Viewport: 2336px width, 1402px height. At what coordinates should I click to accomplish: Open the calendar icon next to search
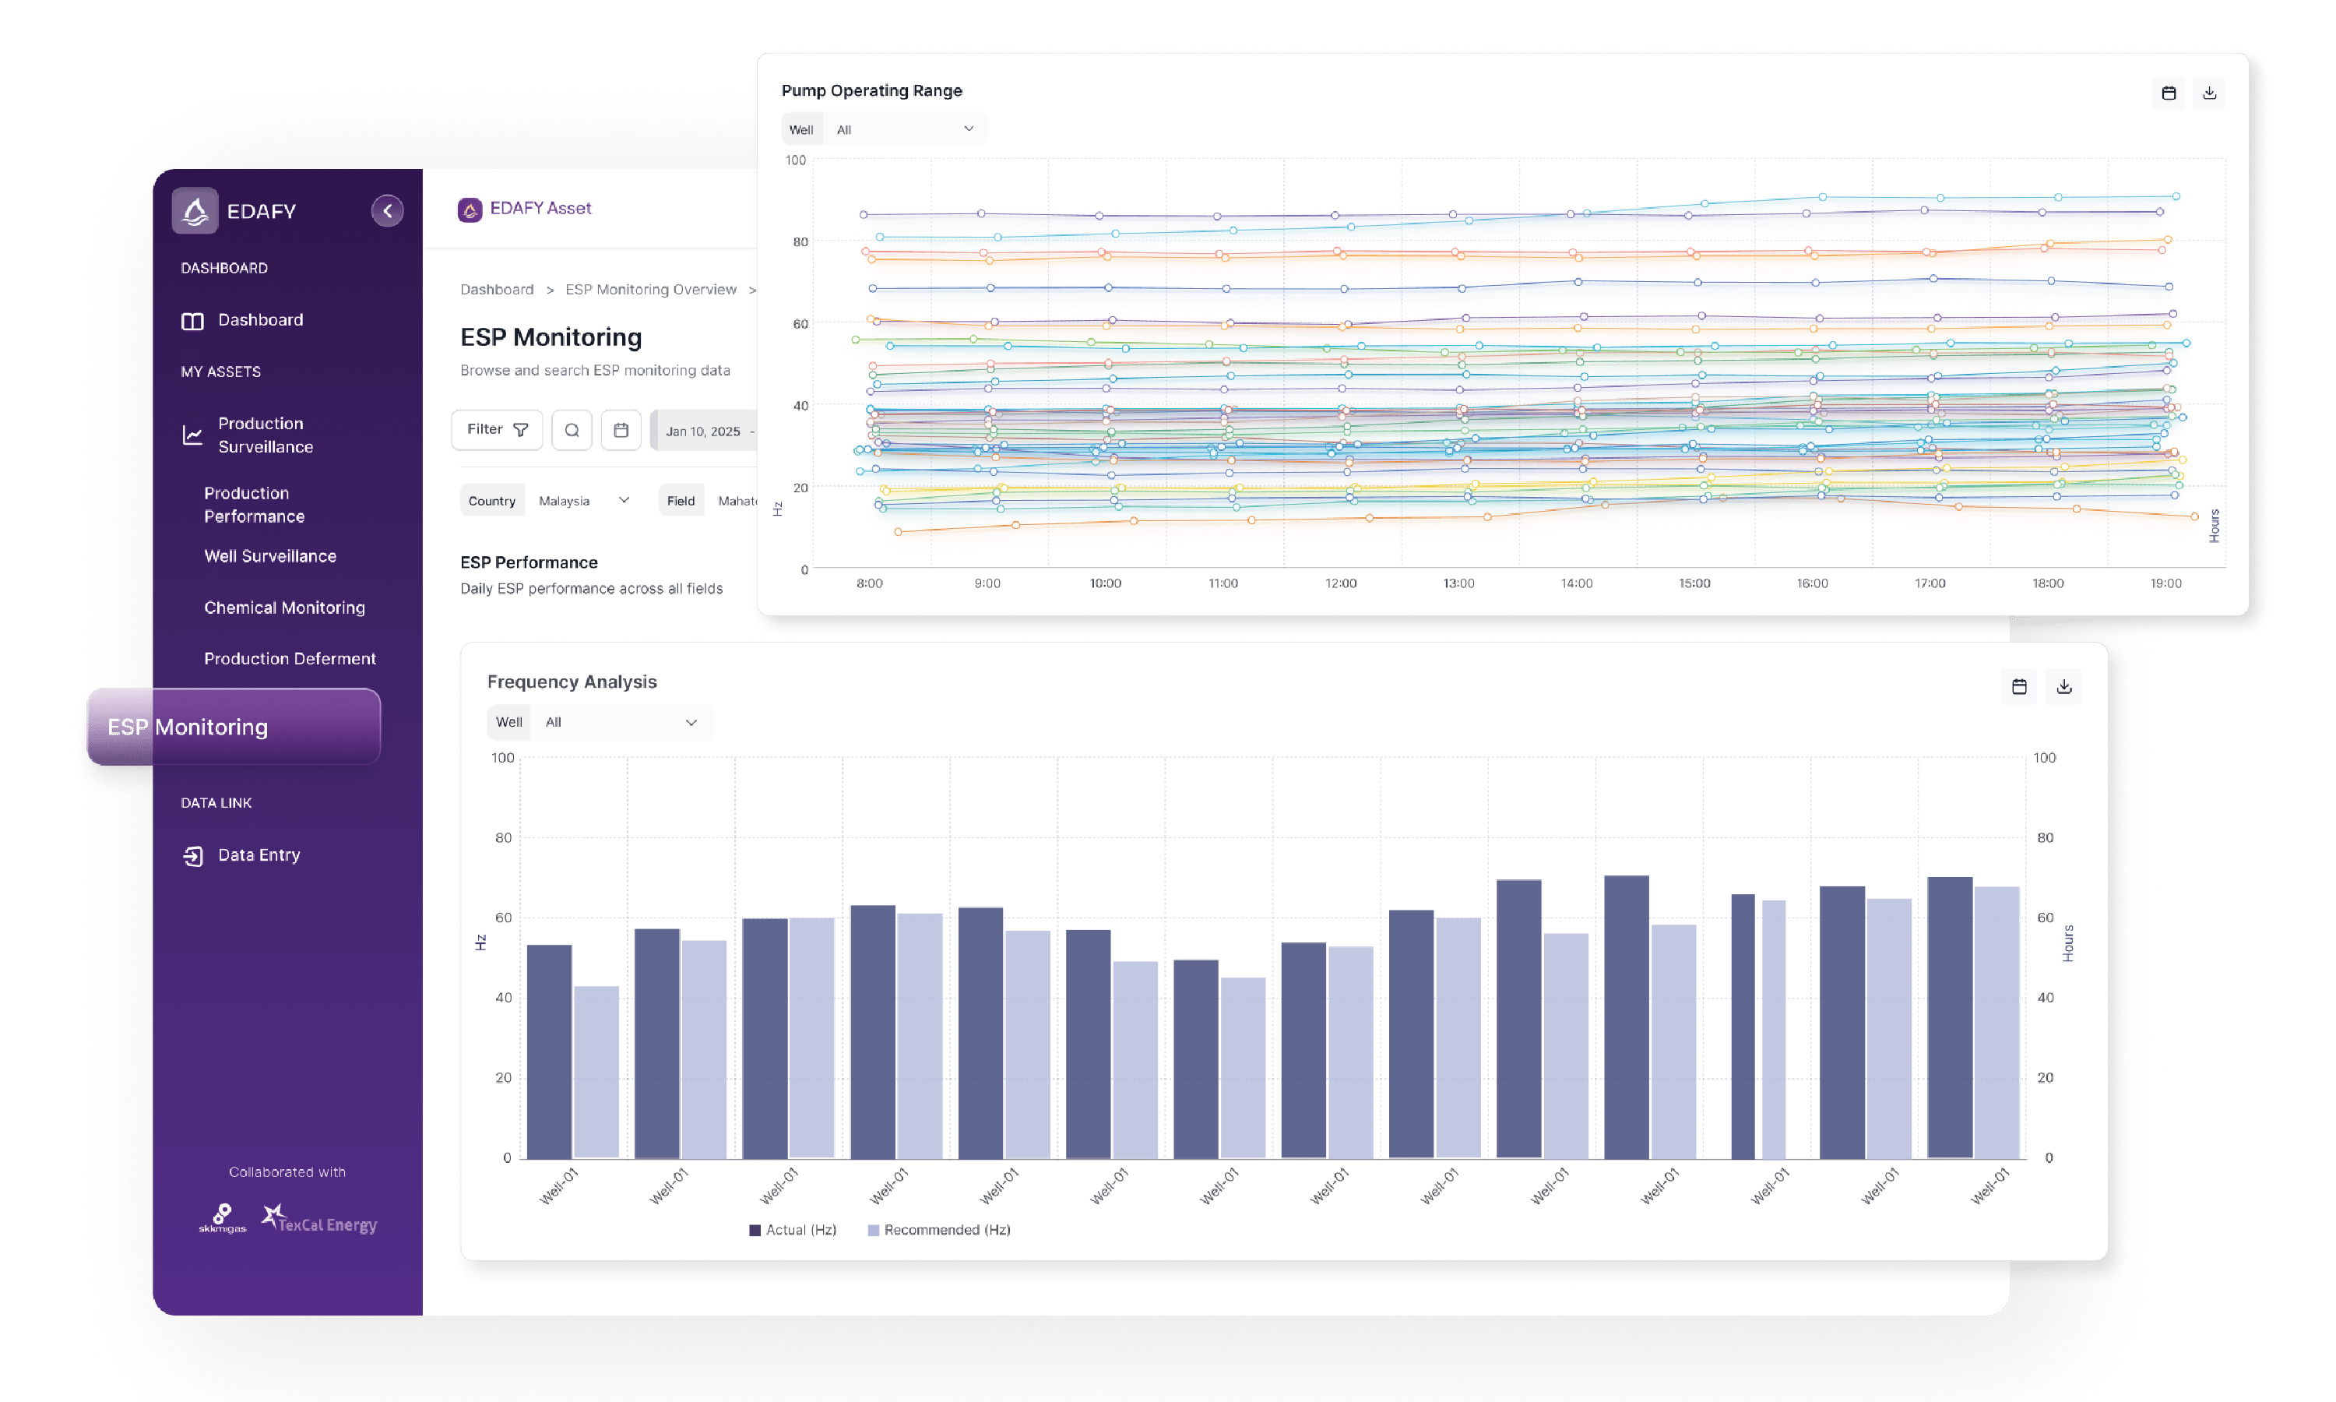point(621,430)
